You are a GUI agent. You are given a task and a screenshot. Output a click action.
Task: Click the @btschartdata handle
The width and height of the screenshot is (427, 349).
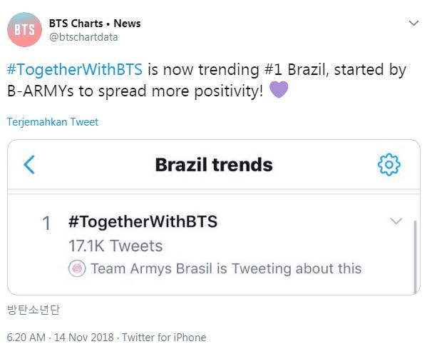[x=83, y=37]
